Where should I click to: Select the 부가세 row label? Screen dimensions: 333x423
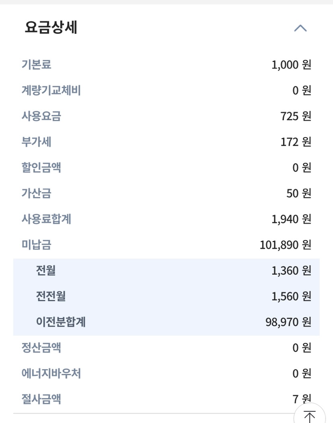pyautogui.click(x=36, y=142)
